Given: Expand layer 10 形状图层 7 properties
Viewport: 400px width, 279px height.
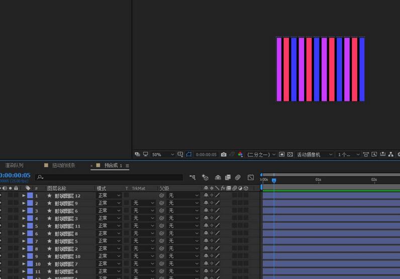Looking at the screenshot, I should click(24, 264).
